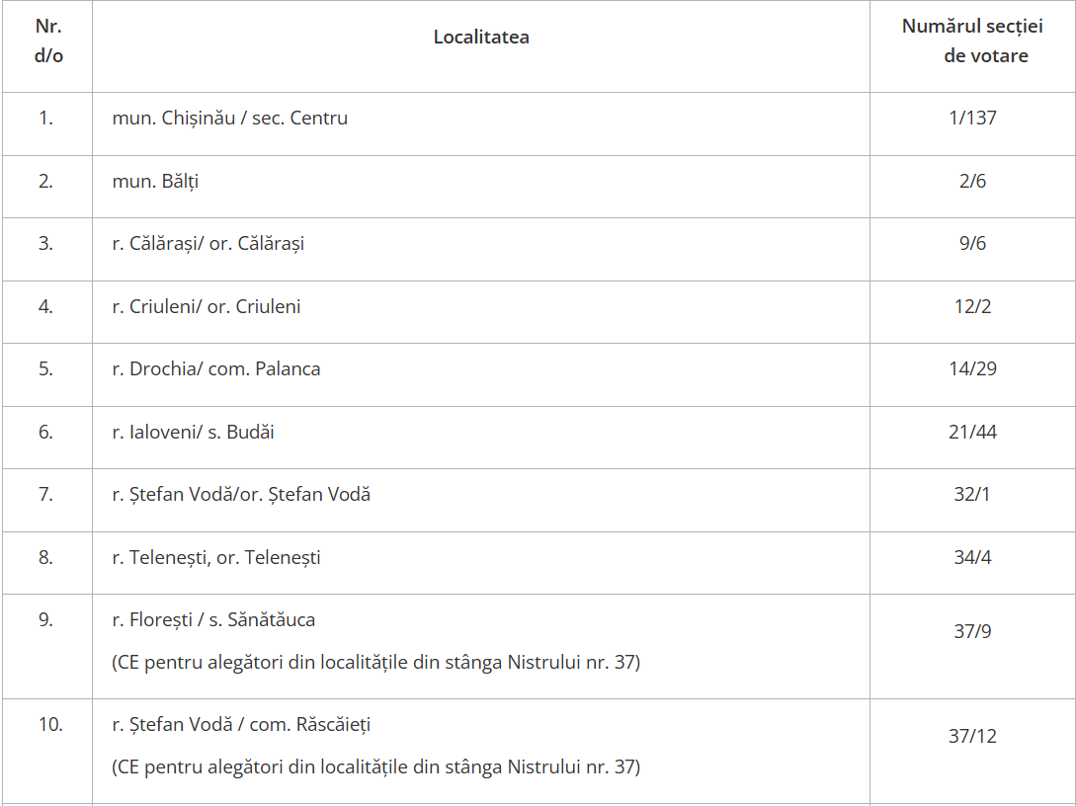The height and width of the screenshot is (806, 1076).
Task: Click the section number 12/2
Action: point(972,306)
